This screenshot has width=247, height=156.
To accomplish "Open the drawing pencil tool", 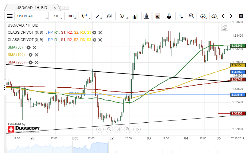I will [x=97, y=16].
